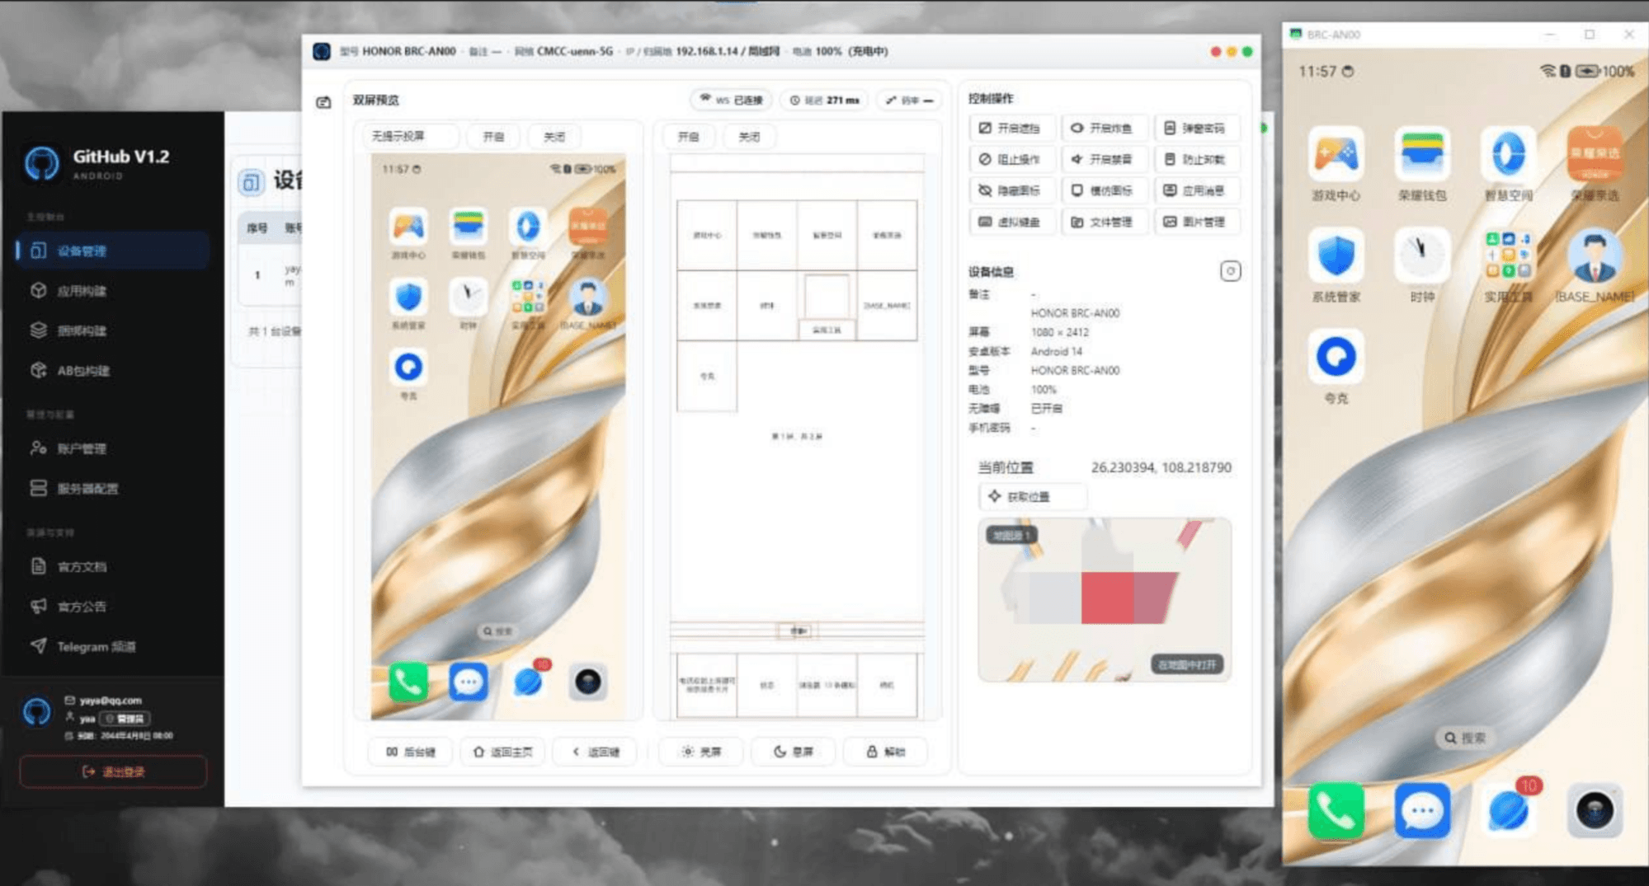Open 服务器配置 in the sidebar
Image resolution: width=1649 pixels, height=886 pixels.
click(112, 488)
